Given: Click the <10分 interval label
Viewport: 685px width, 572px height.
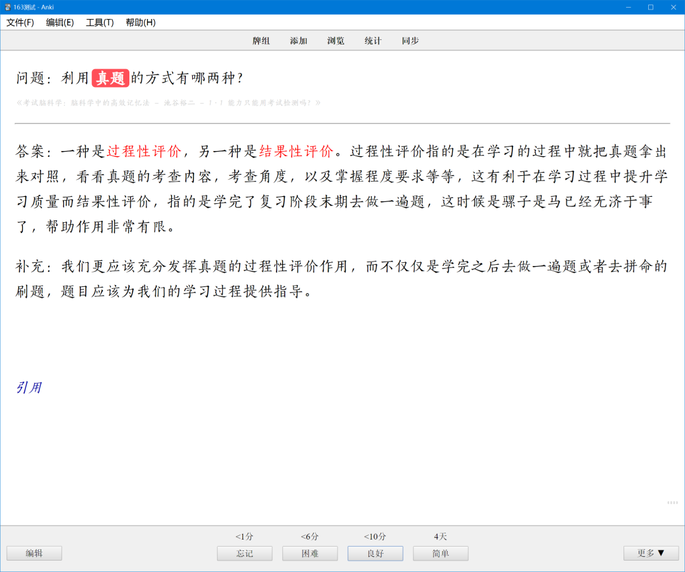Looking at the screenshot, I should 375,536.
